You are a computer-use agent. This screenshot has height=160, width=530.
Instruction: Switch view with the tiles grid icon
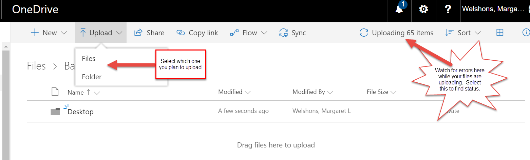499,33
